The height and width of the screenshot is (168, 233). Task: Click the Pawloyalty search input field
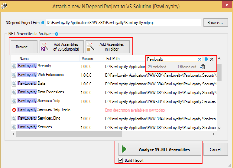click(x=172, y=59)
